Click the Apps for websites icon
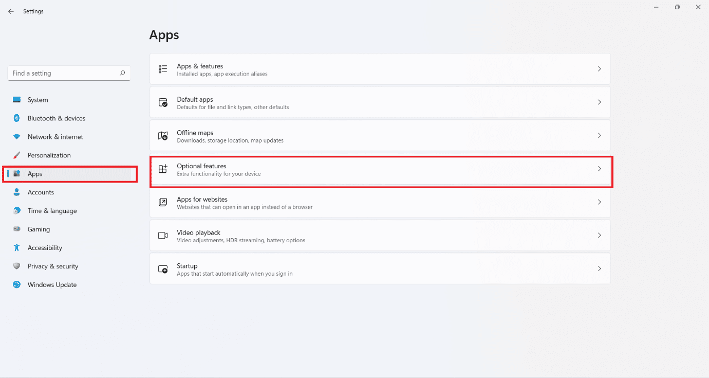This screenshot has width=709, height=378. [x=163, y=202]
